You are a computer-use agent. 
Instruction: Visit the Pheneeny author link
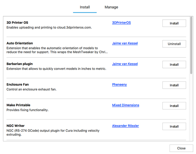tap(119, 84)
